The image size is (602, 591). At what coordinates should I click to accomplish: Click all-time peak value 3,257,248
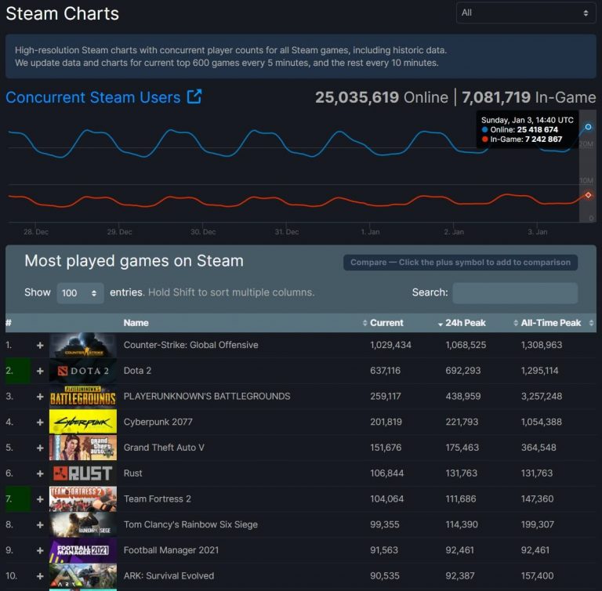[542, 397]
